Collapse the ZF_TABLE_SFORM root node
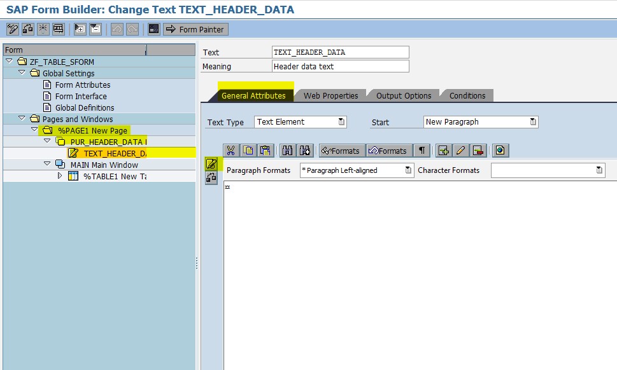Viewport: 617px width, 370px height. 9,61
